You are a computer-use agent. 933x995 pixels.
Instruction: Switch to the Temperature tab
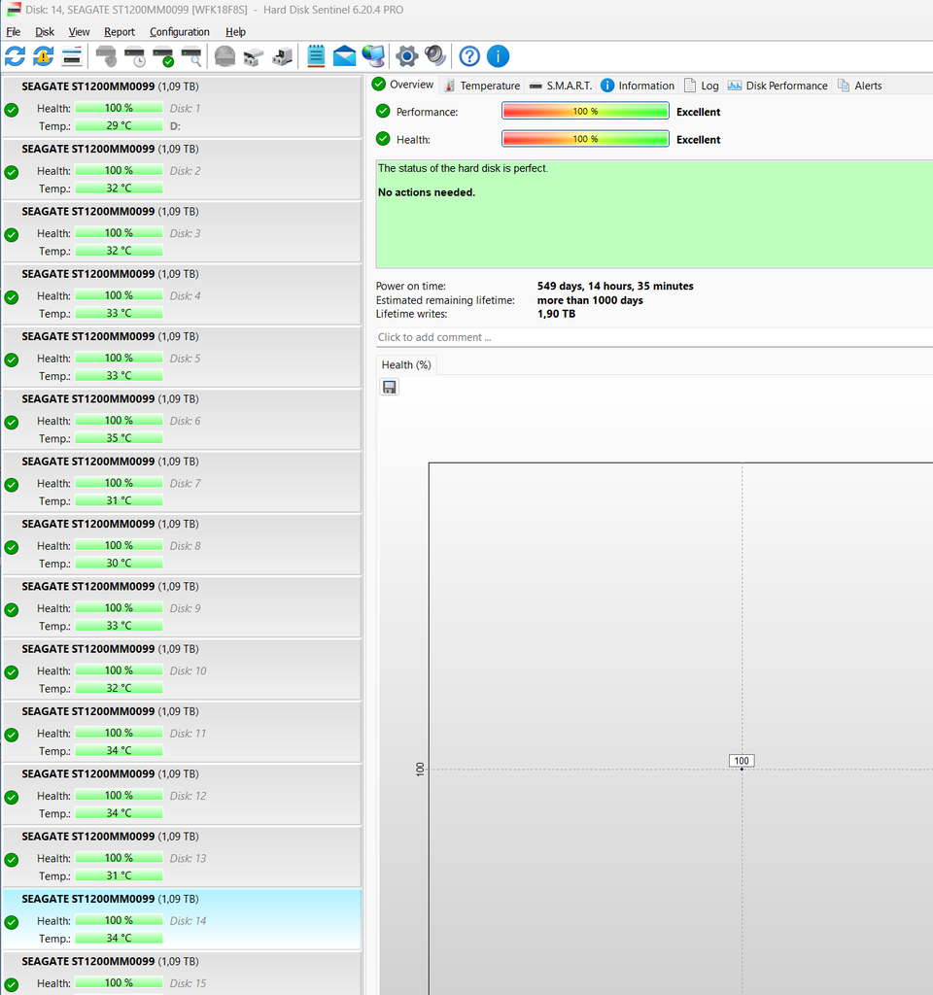point(482,86)
